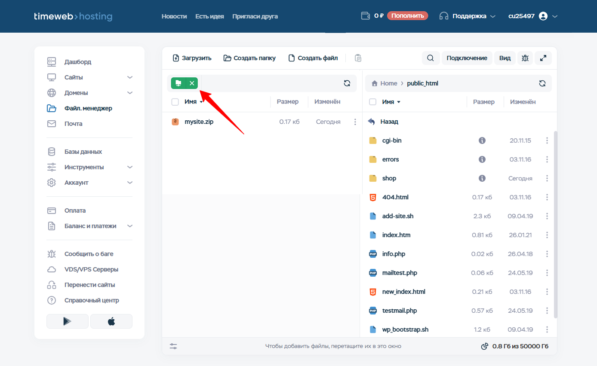Refresh the public_html panel
Viewport: 597px width, 366px height.
click(x=542, y=83)
